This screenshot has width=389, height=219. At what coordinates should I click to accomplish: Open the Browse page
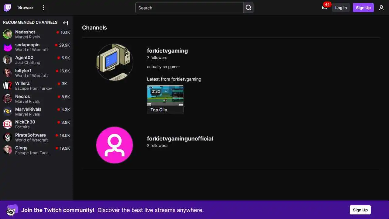(x=26, y=8)
